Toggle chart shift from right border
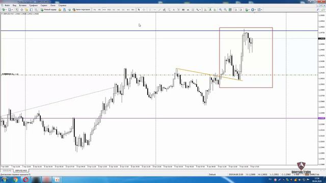Viewport: 326px width, 183px height. pos(241,10)
